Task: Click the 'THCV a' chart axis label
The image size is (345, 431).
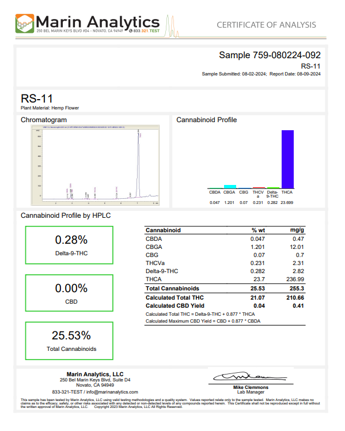Action: coord(258,194)
